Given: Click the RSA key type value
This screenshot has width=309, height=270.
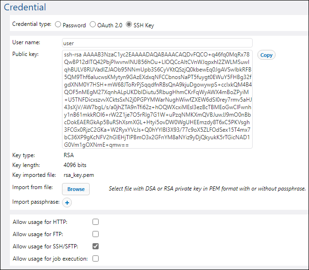Looking at the screenshot, I should (x=69, y=155).
